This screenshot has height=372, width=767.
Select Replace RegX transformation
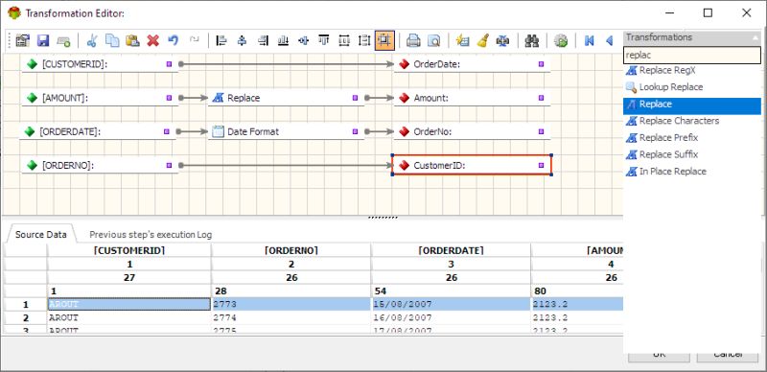691,71
